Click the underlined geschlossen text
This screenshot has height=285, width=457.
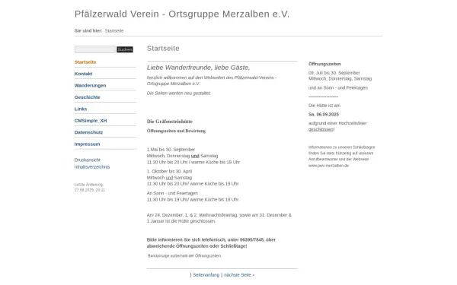[x=321, y=129]
